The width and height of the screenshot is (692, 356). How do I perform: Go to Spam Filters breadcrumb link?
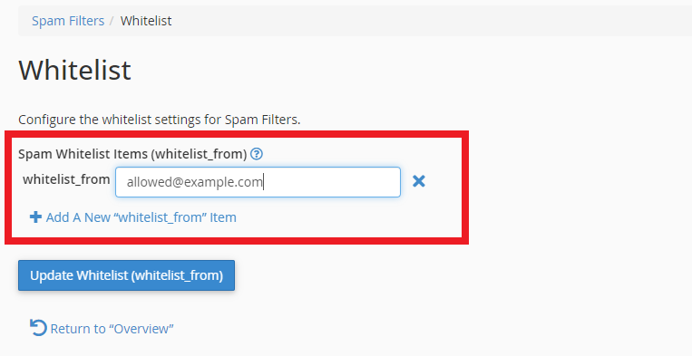(x=68, y=21)
